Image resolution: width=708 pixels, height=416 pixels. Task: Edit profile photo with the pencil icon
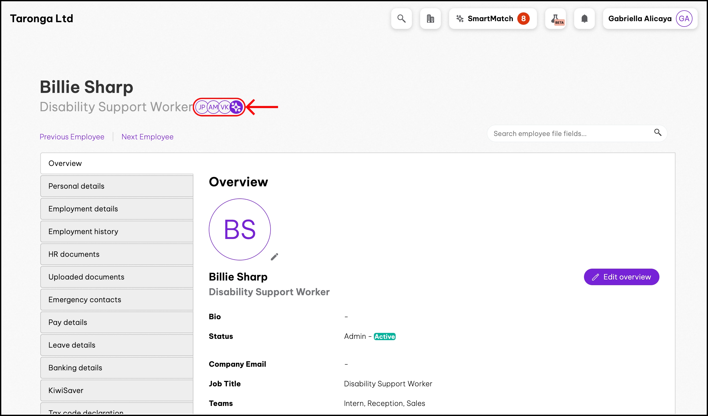(x=274, y=257)
